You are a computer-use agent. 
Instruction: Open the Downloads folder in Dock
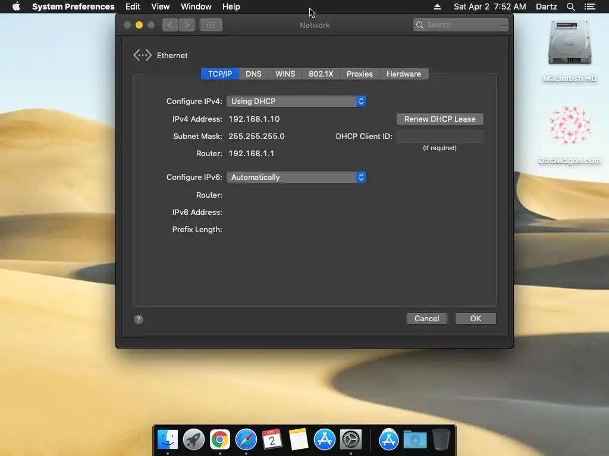coord(415,440)
